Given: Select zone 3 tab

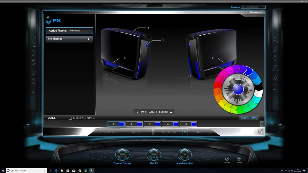Looking at the screenshot, I should point(152,124).
